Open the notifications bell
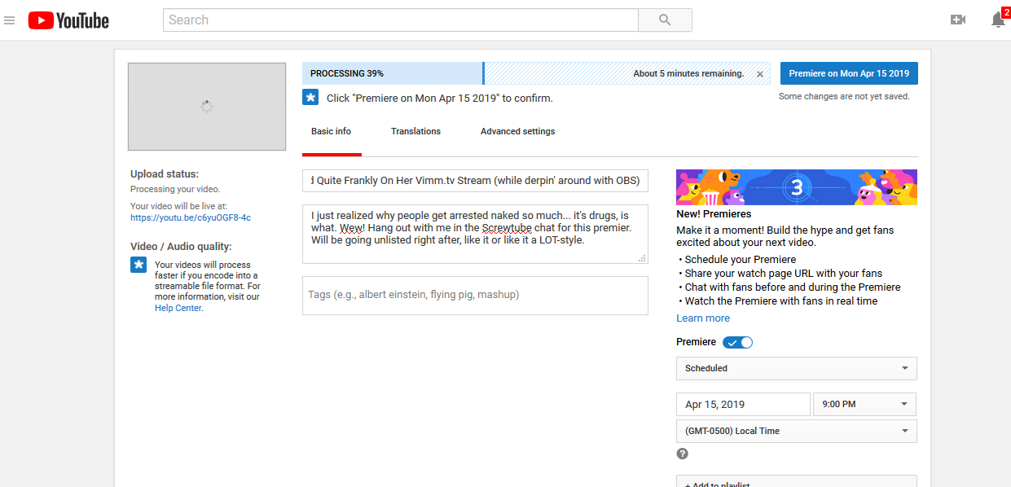The image size is (1011, 487). 997,20
